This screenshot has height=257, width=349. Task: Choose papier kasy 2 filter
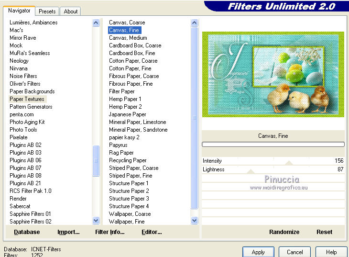coord(124,137)
